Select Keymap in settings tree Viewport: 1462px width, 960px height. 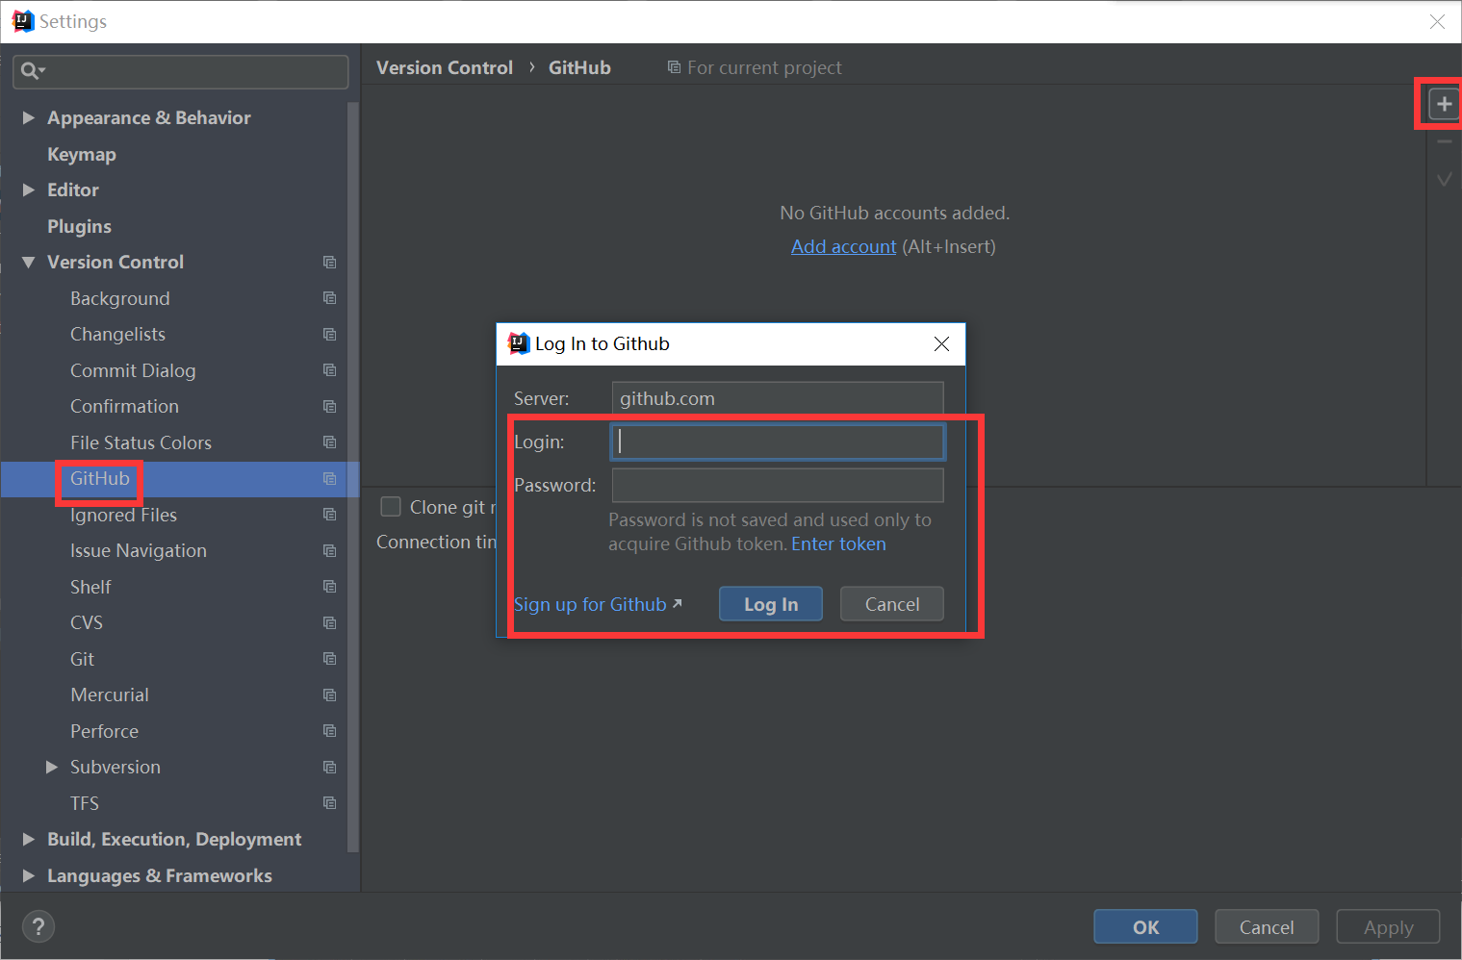(82, 154)
